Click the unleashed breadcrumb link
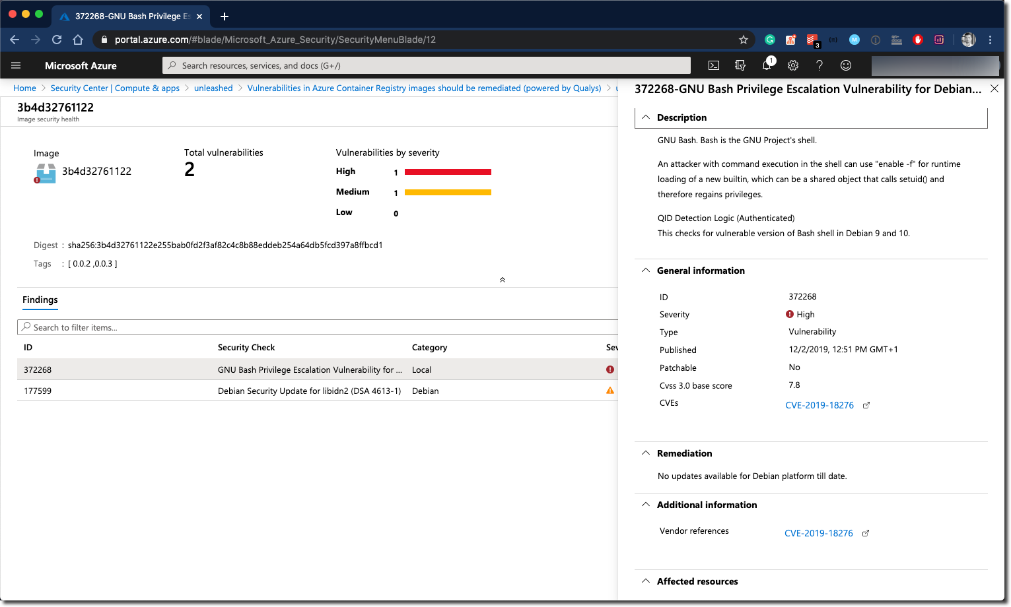 (x=213, y=88)
